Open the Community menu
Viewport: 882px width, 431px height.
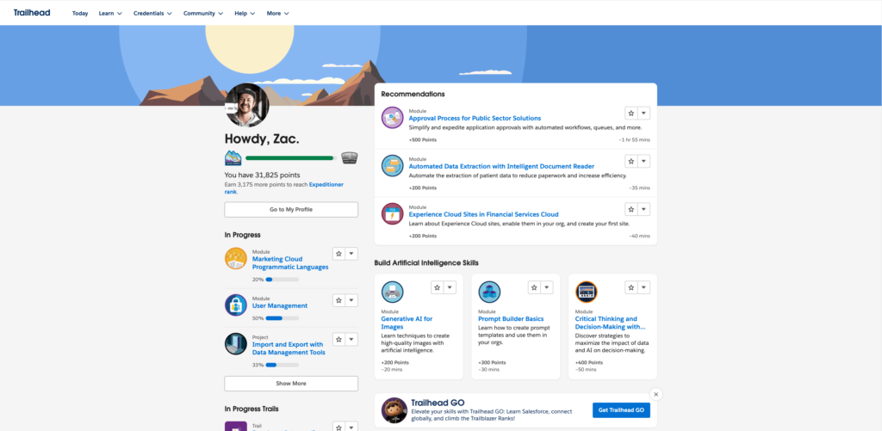[203, 13]
